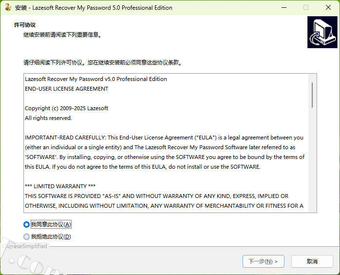Click the 许可协议 heading

pyautogui.click(x=25, y=25)
